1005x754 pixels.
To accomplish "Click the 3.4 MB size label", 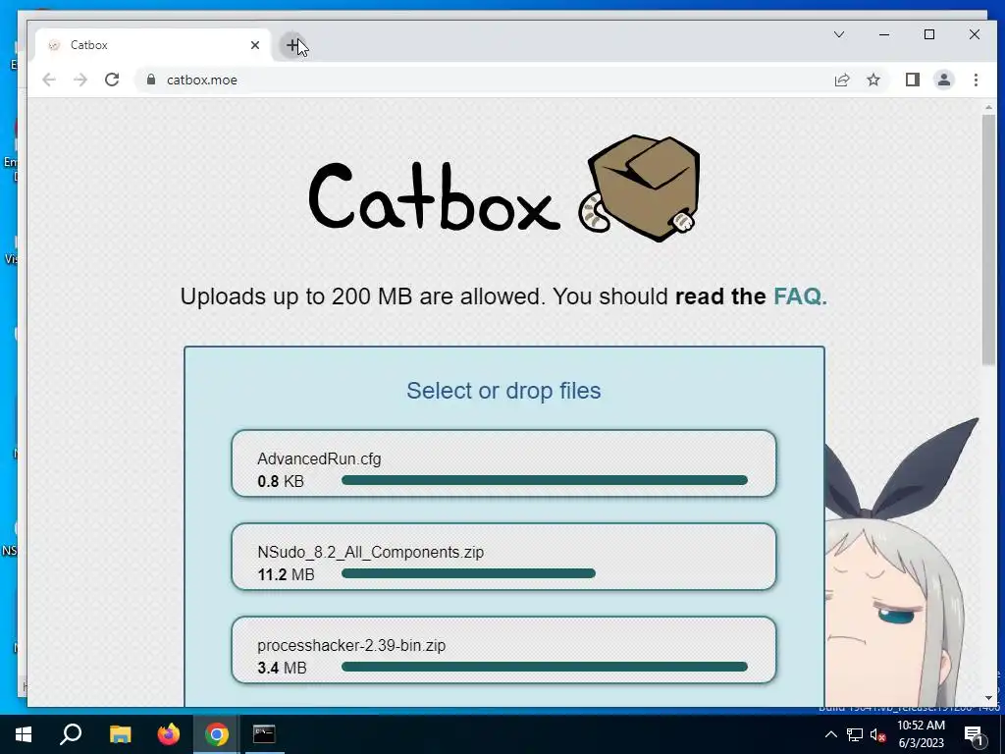I will (282, 668).
